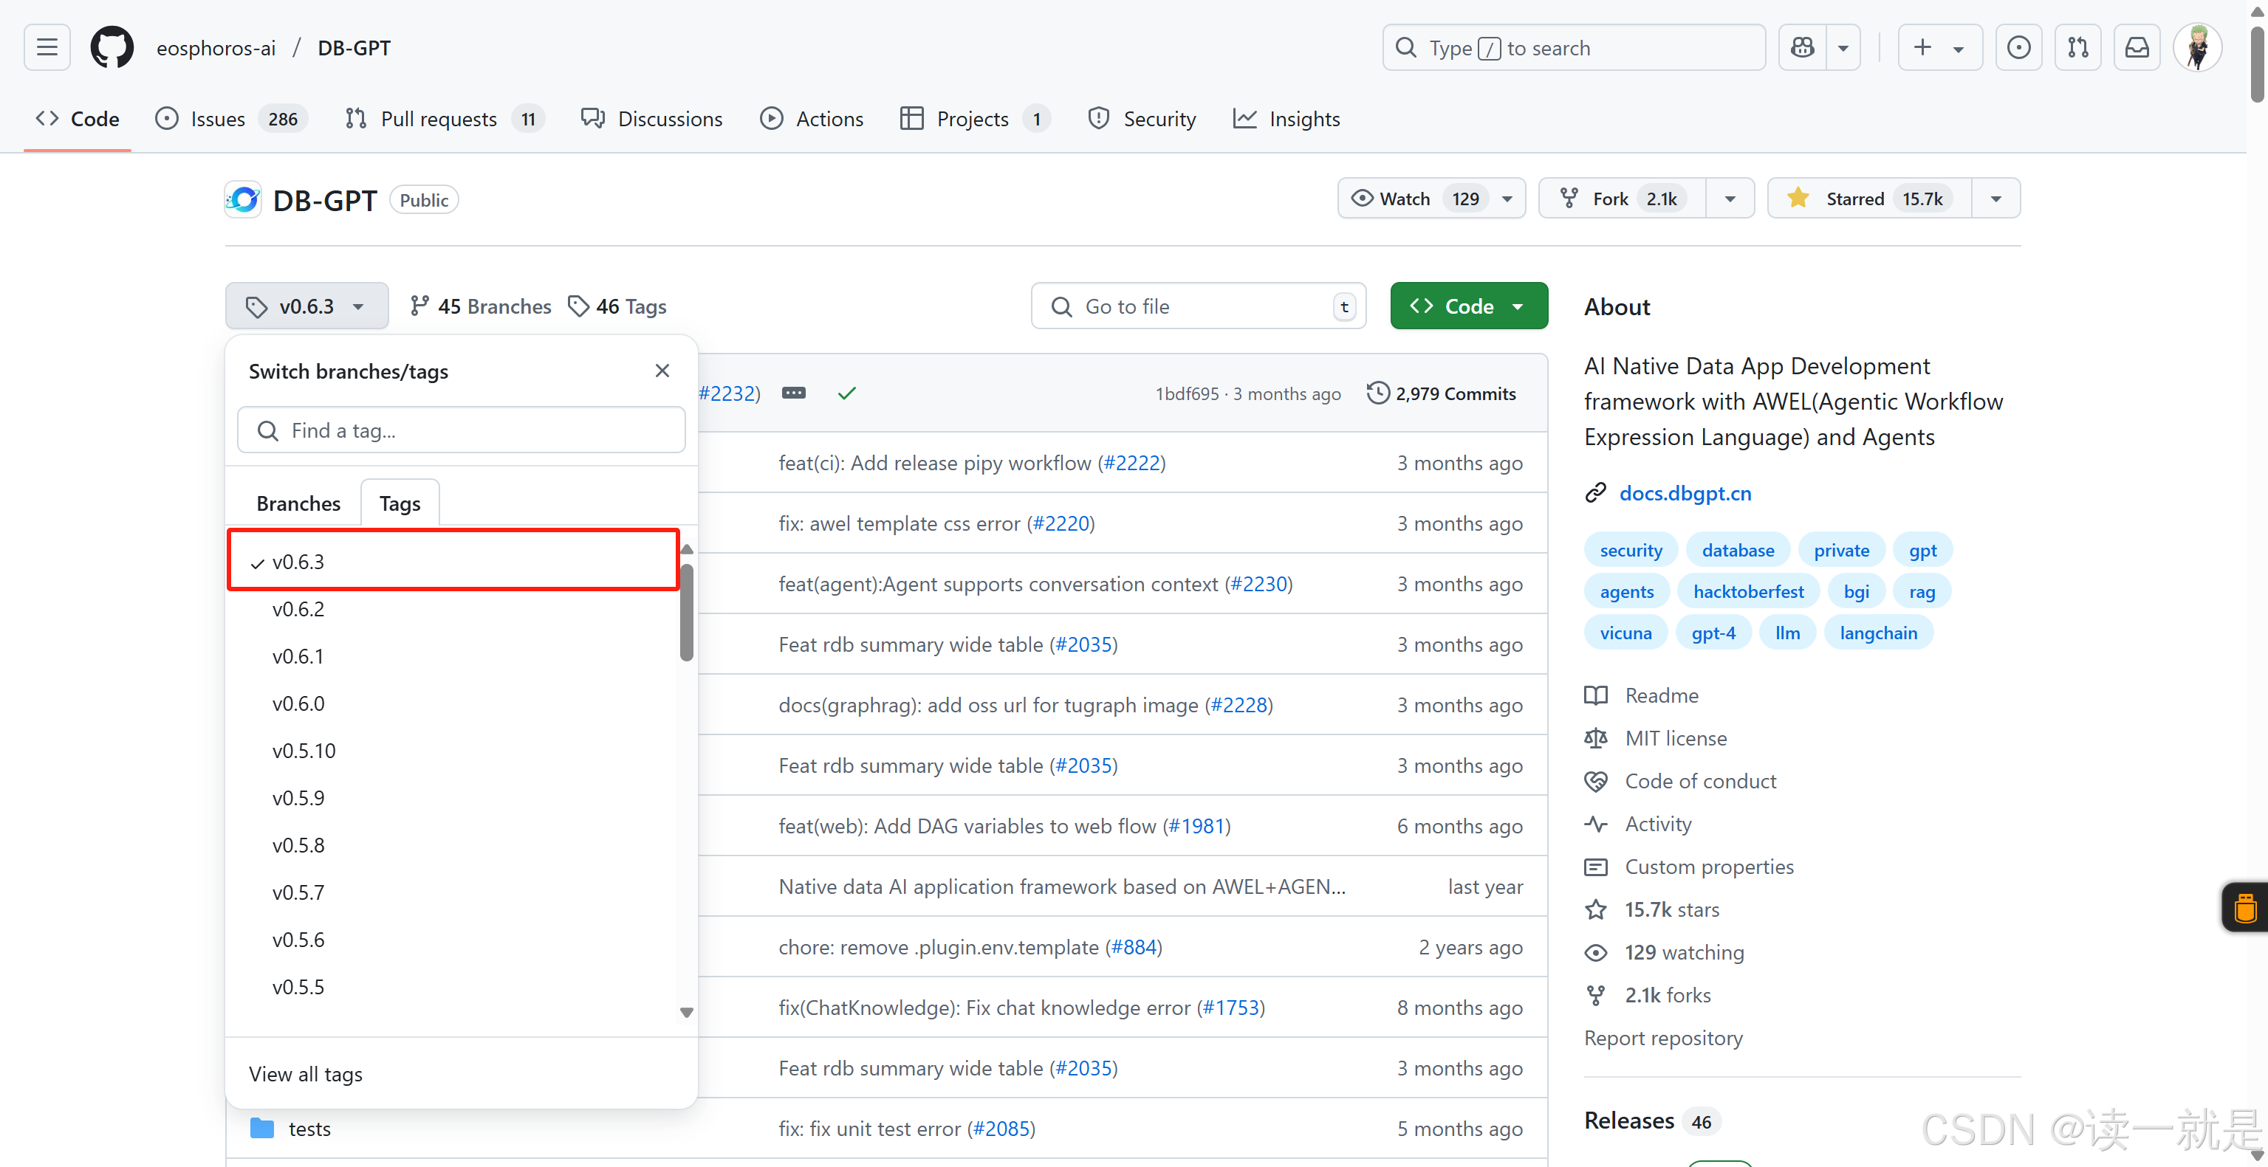Open the green Code dropdown

pos(1469,306)
